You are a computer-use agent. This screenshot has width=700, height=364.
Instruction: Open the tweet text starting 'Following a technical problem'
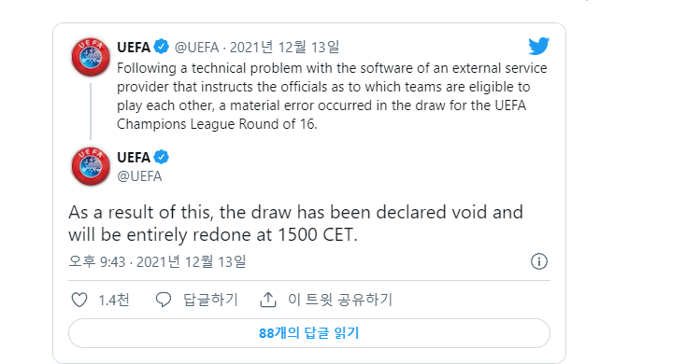(x=332, y=96)
